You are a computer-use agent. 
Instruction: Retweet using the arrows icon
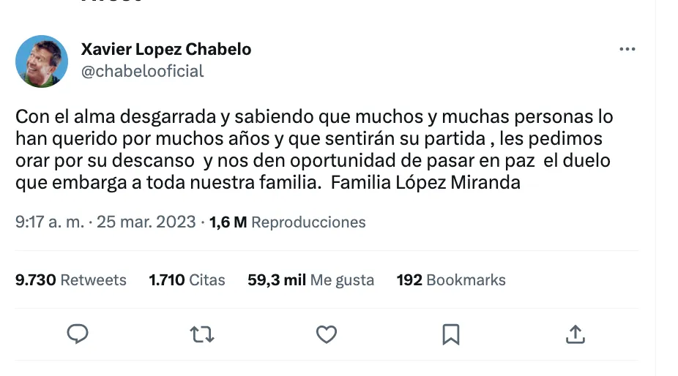pyautogui.click(x=202, y=334)
